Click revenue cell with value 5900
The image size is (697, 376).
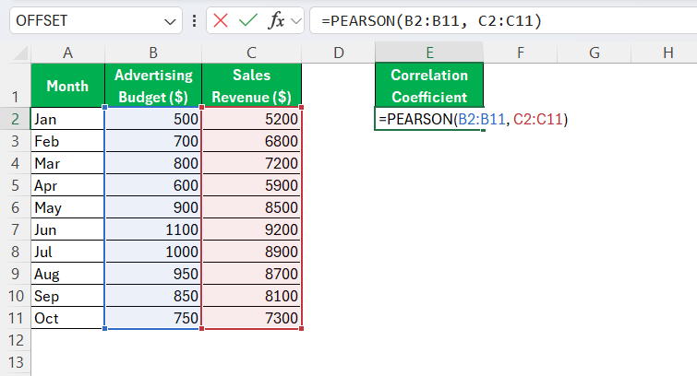(x=252, y=185)
